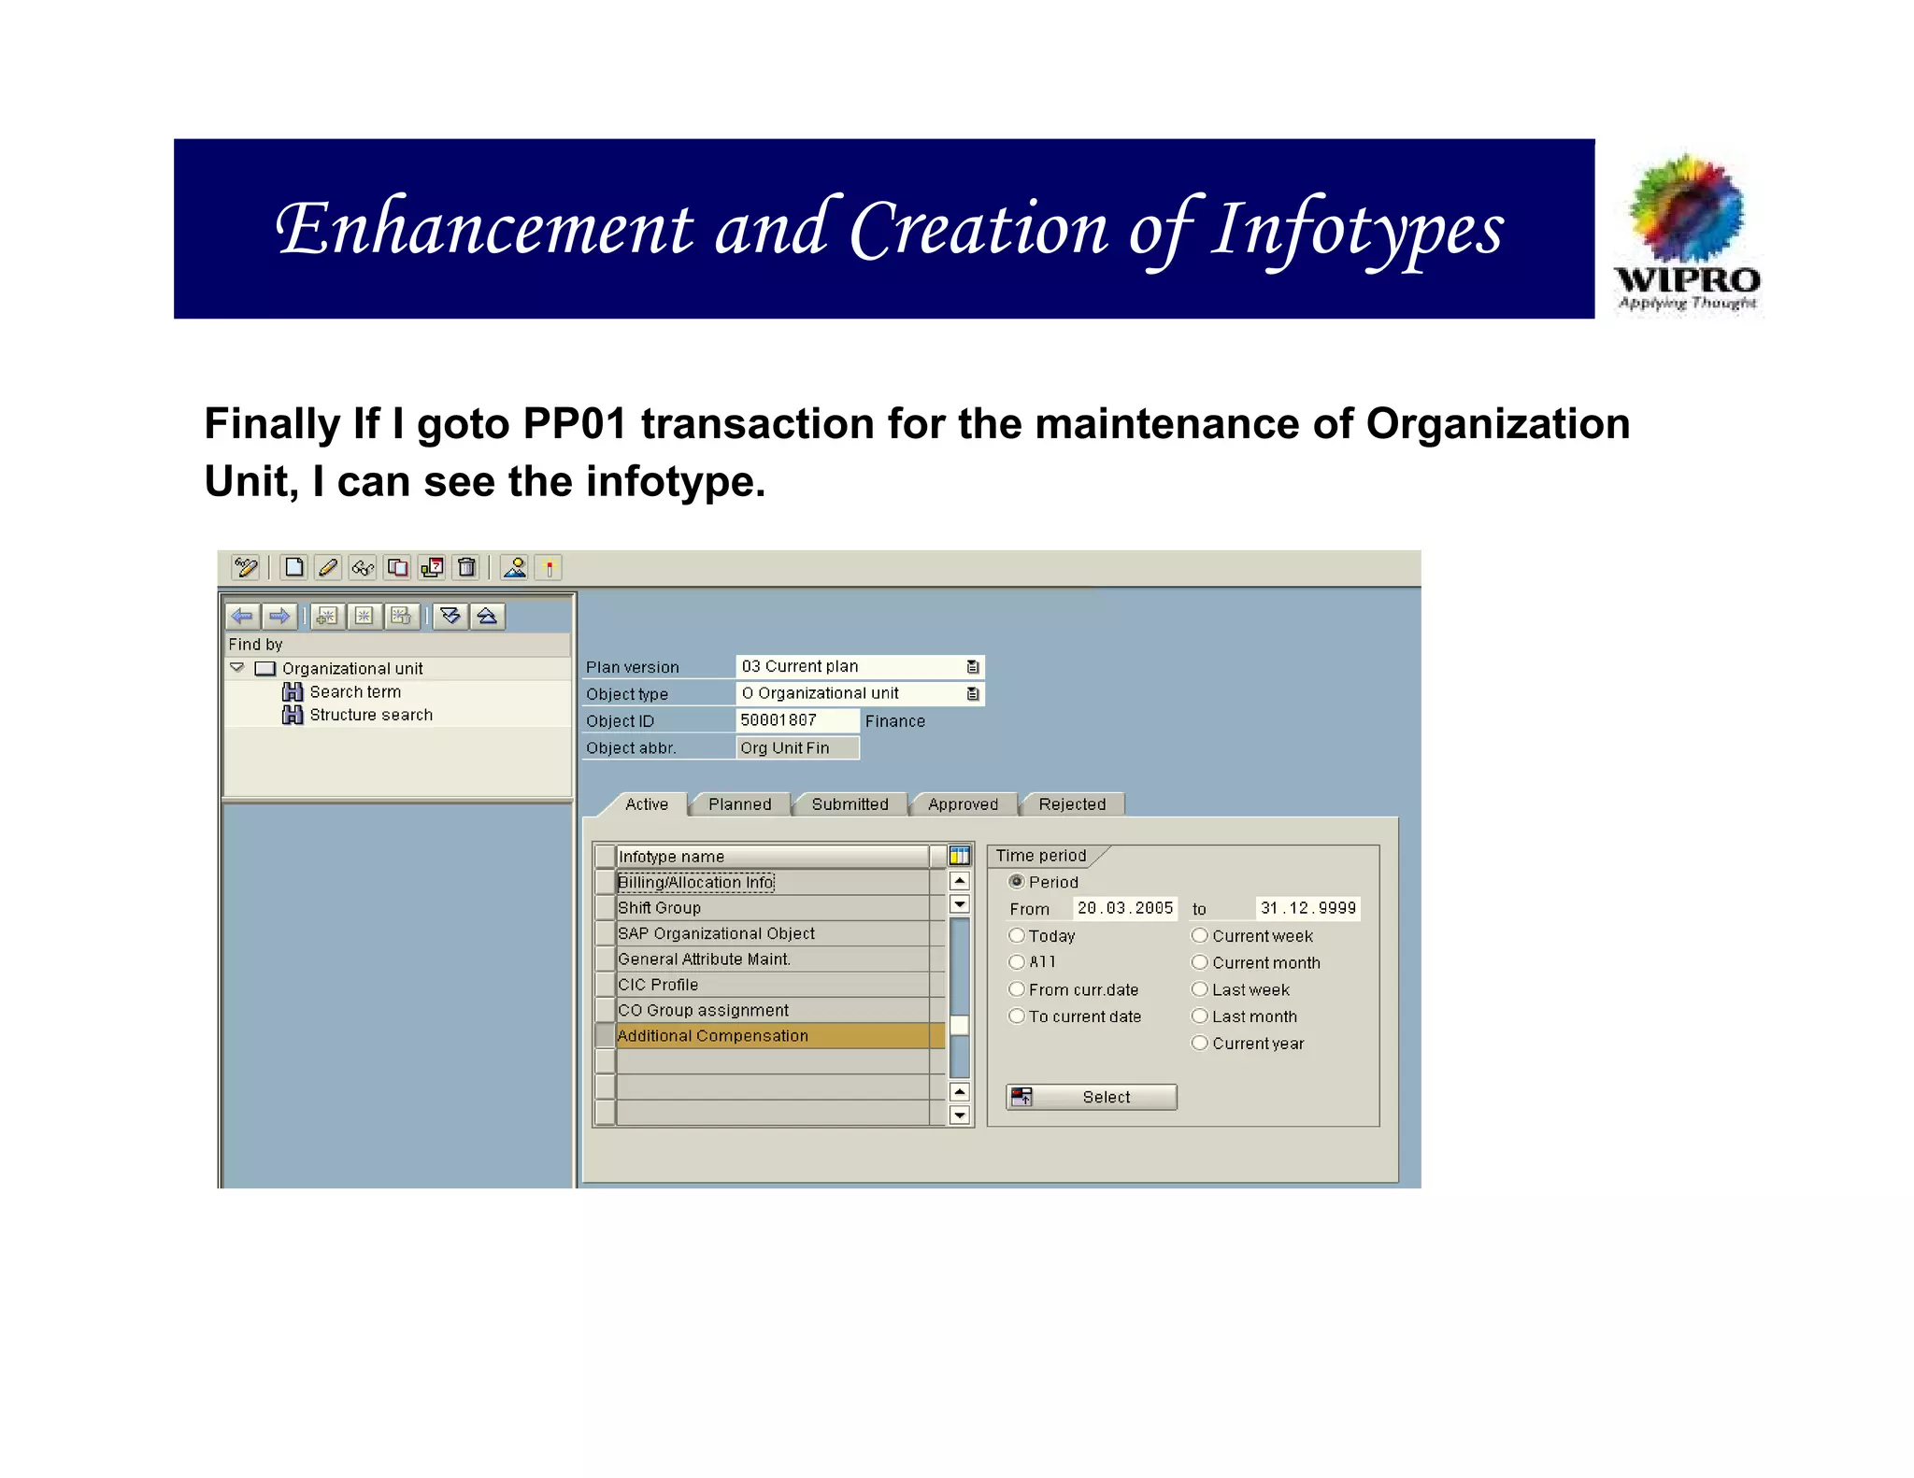The height and width of the screenshot is (1478, 1914).
Task: Click the Delete trash can icon
Action: (467, 567)
